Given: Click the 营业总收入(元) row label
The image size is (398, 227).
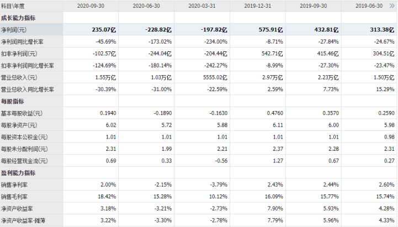Looking at the screenshot, I should (x=19, y=77).
